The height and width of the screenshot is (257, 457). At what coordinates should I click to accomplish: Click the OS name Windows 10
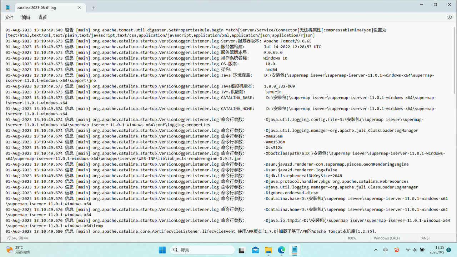[x=275, y=58]
